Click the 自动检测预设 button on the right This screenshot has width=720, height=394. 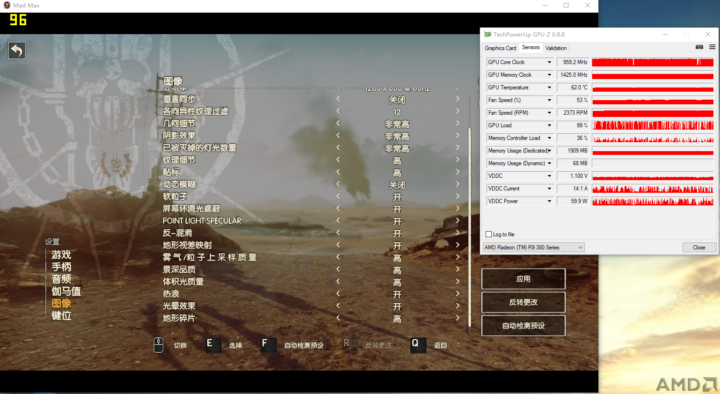tap(524, 326)
